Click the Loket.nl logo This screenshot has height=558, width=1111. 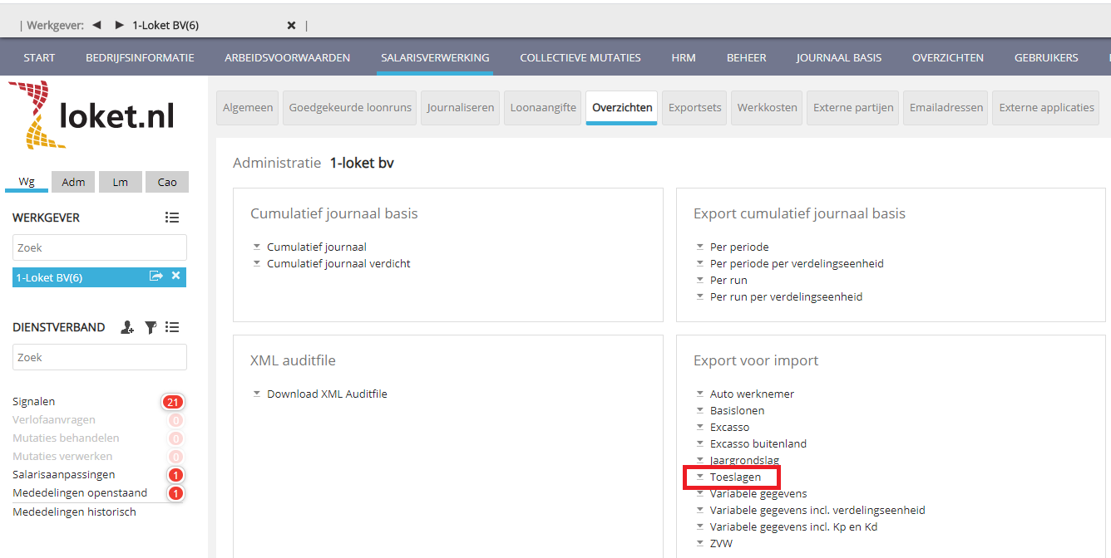(x=93, y=115)
